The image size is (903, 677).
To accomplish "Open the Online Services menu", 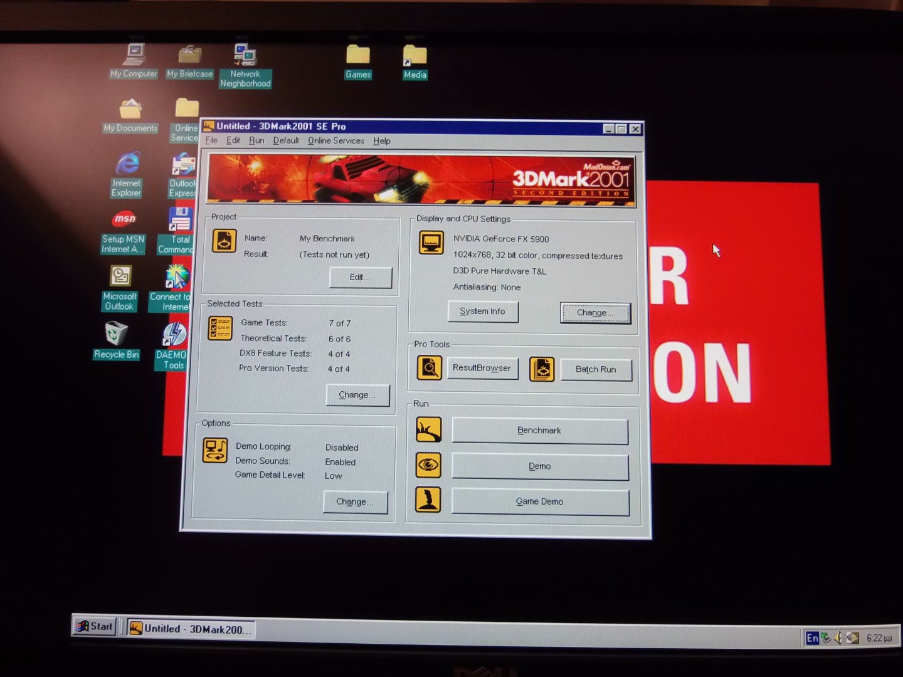I will pos(336,141).
